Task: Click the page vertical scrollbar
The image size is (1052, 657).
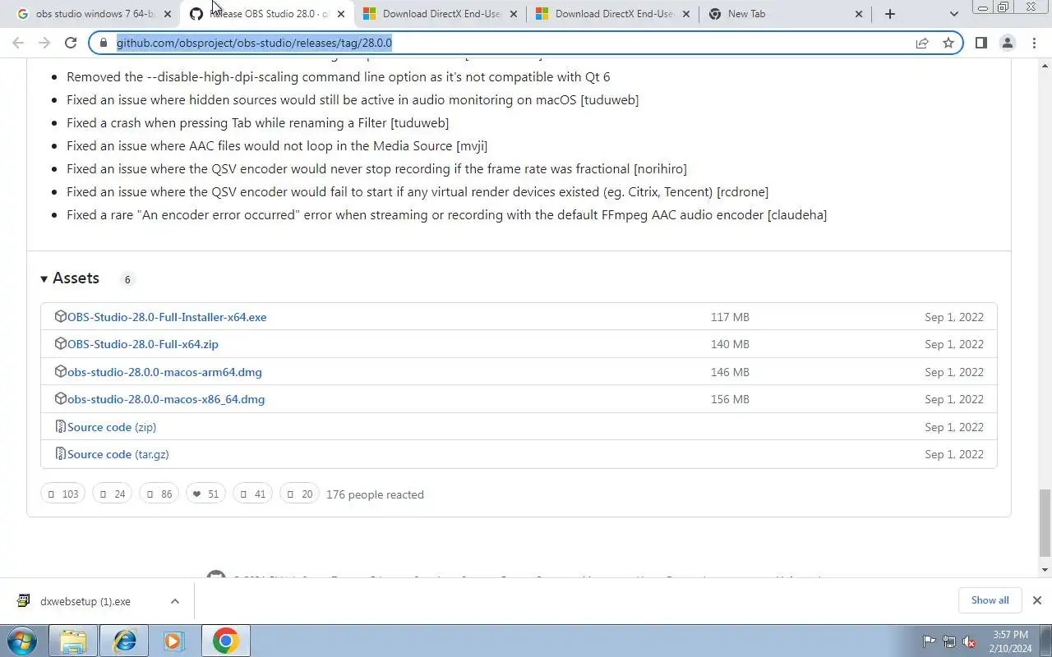Action: [1045, 522]
